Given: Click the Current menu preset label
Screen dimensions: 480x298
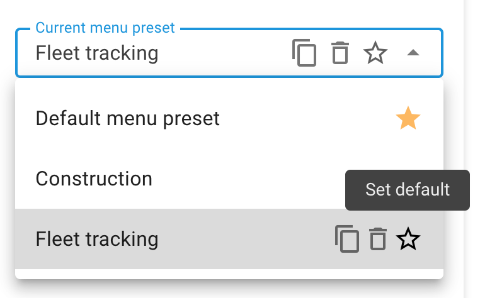Looking at the screenshot, I should 105,28.
